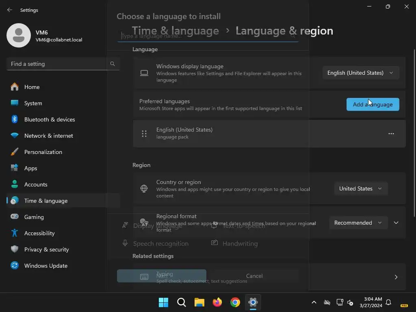
Task: Open System settings in the sidebar
Action: [63, 103]
